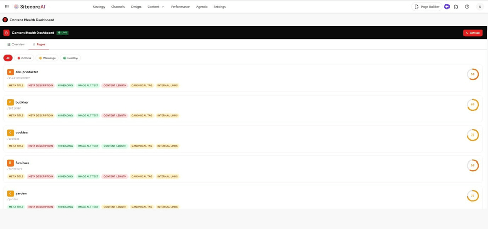Image resolution: width=488 pixels, height=229 pixels.
Task: Open the purple AI assistant icon
Action: tap(447, 7)
